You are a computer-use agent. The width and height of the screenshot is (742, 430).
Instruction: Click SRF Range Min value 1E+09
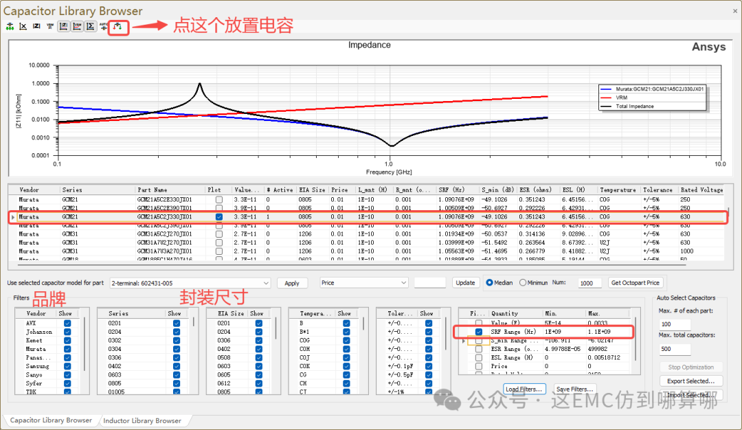pos(552,332)
